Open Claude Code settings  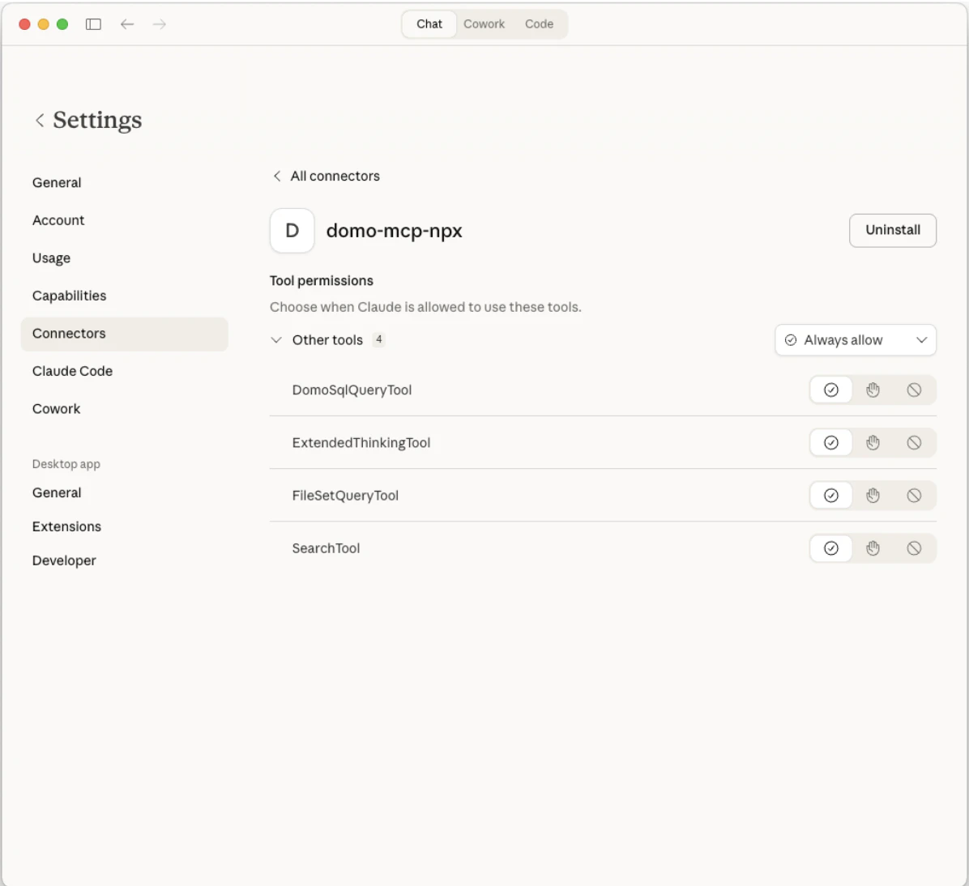pos(124,372)
